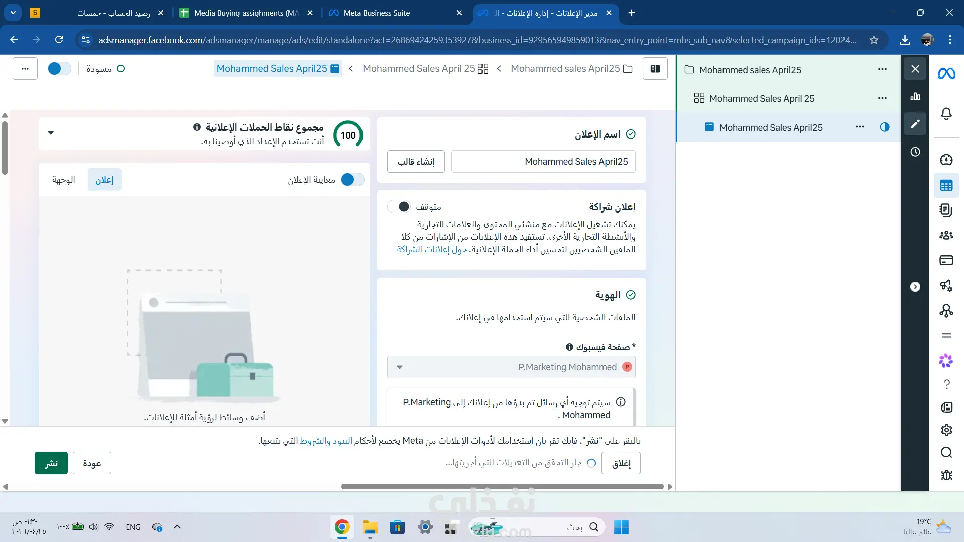Click the search magnifier in Meta sidebar

click(946, 452)
